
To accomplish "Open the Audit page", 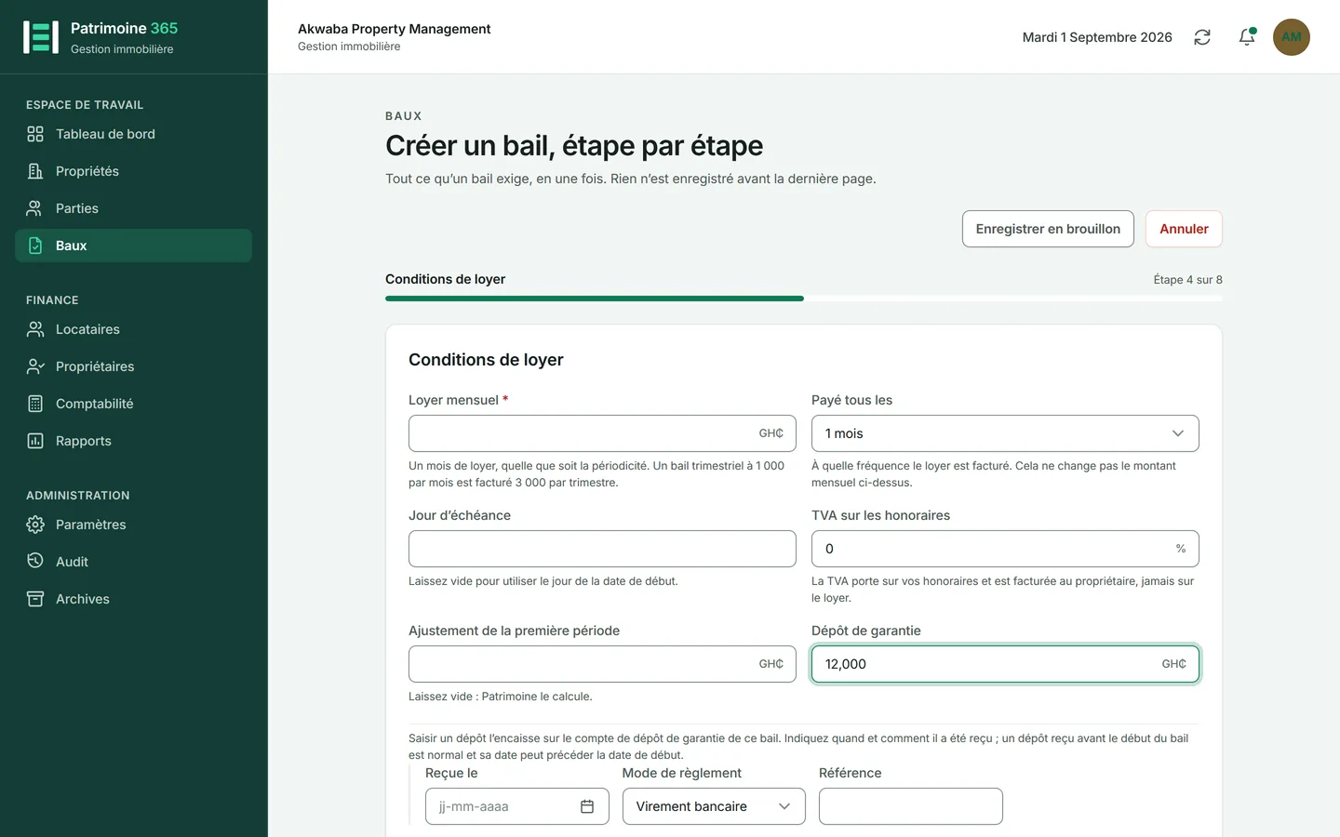I will point(133,562).
